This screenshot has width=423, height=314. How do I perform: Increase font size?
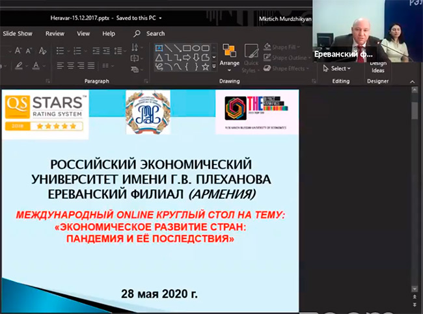click(x=18, y=51)
